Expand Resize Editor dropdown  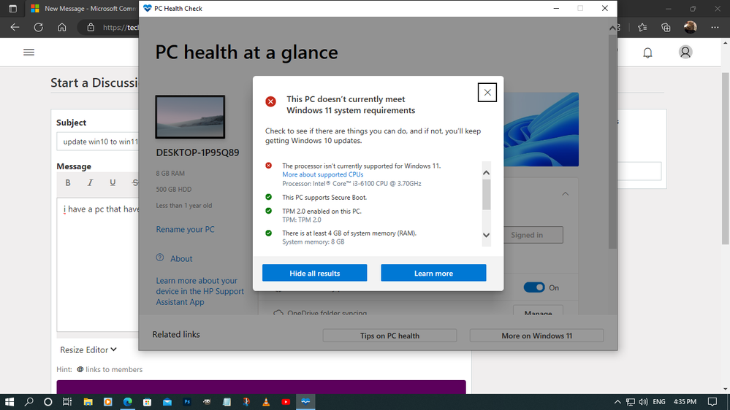[x=88, y=349]
